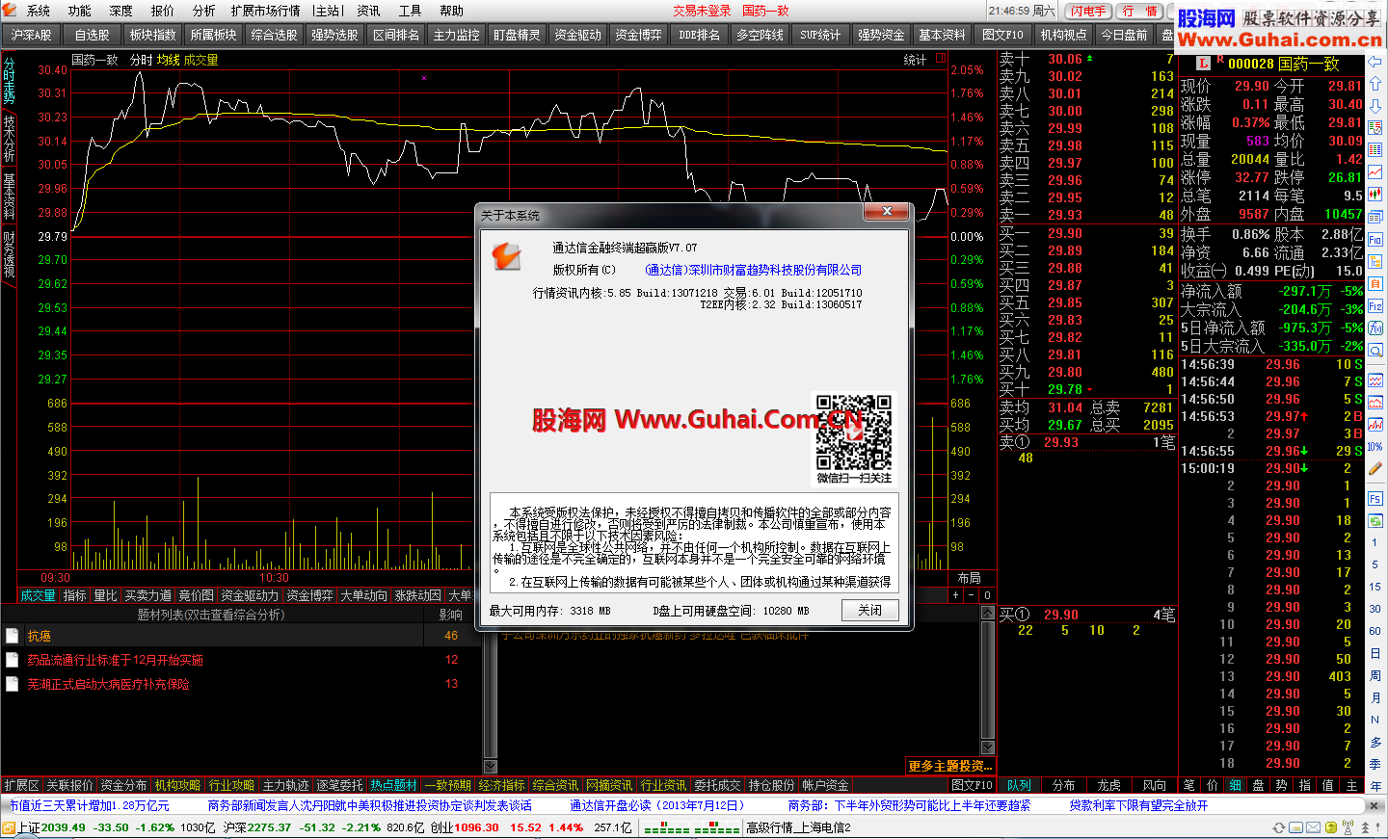The image size is (1388, 839).
Task: Select the 周 weekly period button
Action: (x=1375, y=675)
